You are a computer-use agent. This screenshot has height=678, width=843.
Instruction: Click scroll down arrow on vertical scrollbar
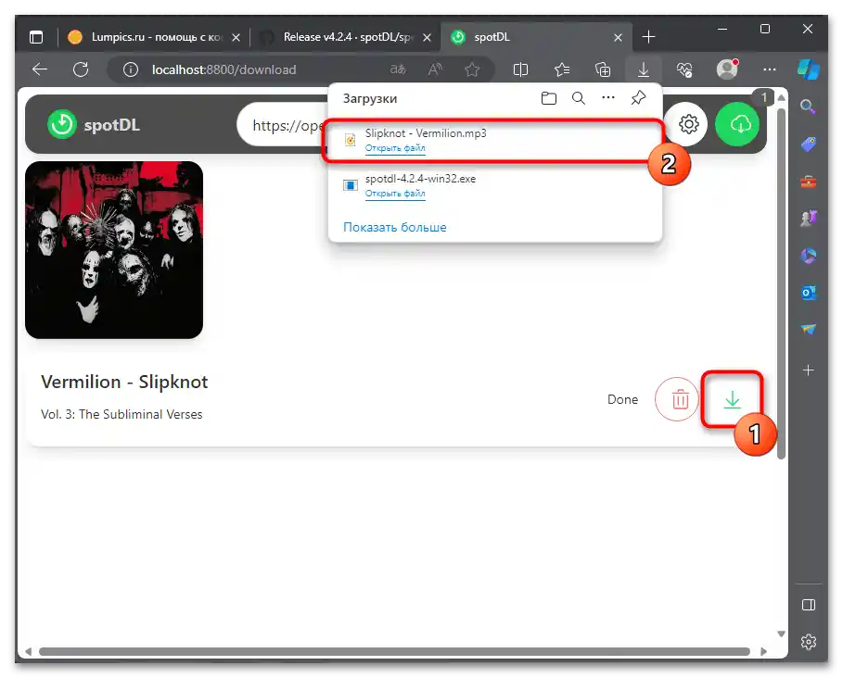click(x=781, y=634)
